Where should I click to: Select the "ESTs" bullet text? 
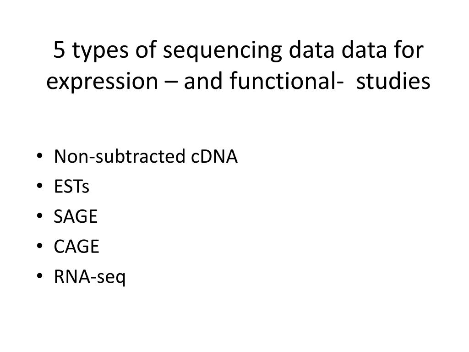point(71,187)
